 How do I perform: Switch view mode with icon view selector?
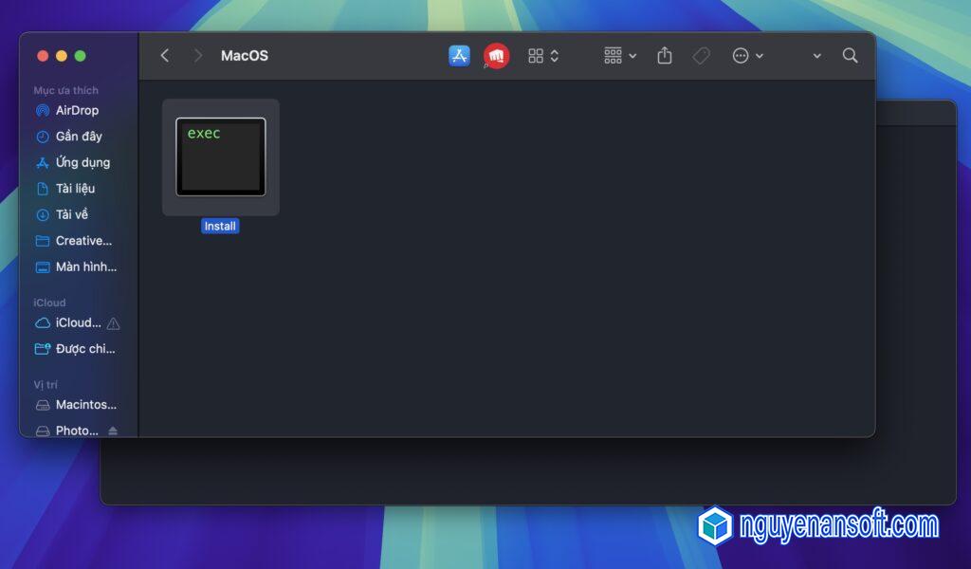543,56
